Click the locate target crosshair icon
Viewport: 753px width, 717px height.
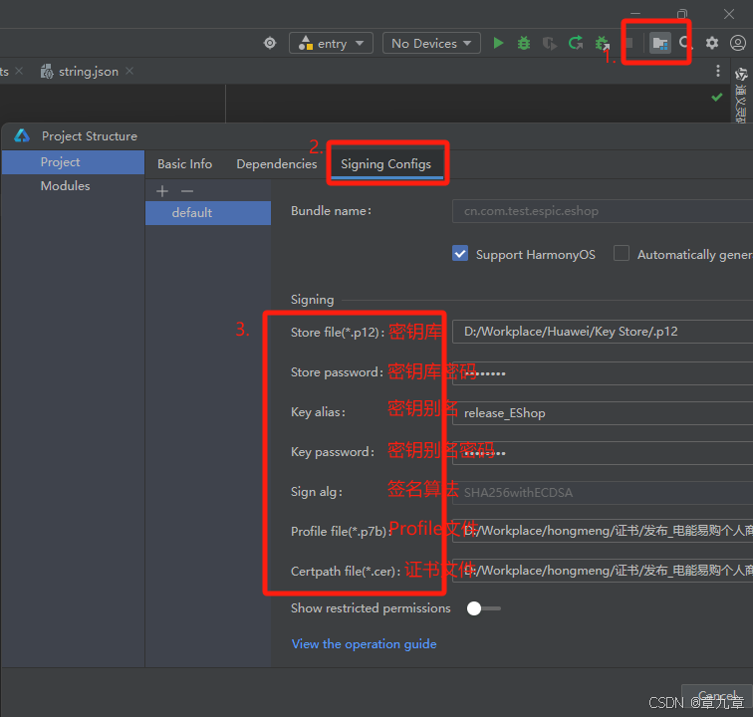pos(270,43)
